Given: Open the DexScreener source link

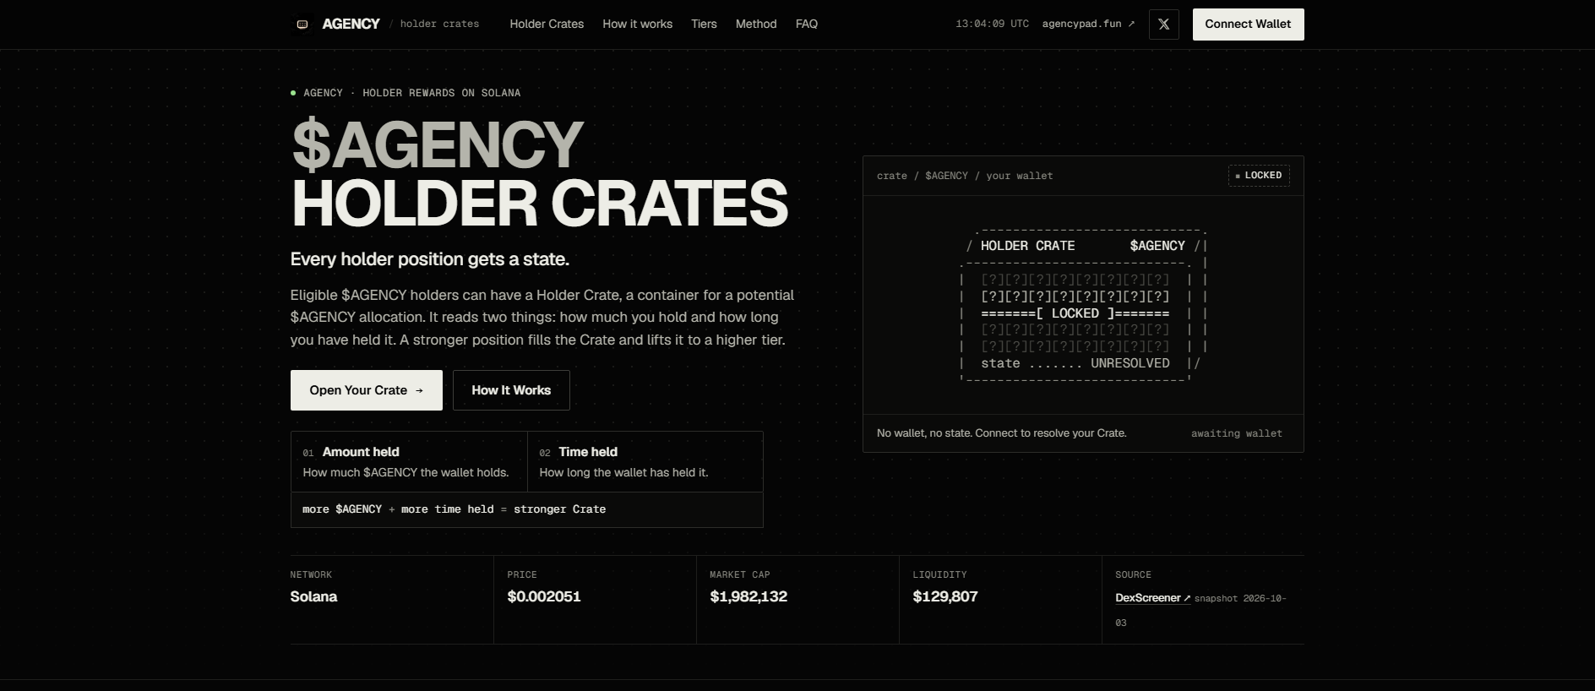Looking at the screenshot, I should (1152, 597).
